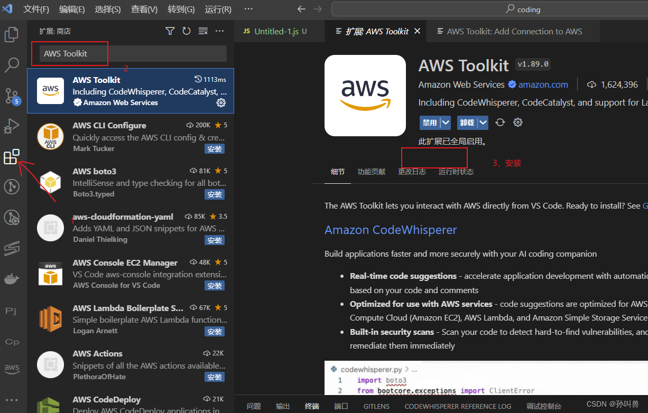Open the gear settings on AWS Toolkit extension
This screenshot has height=413, width=648.
coord(221,103)
